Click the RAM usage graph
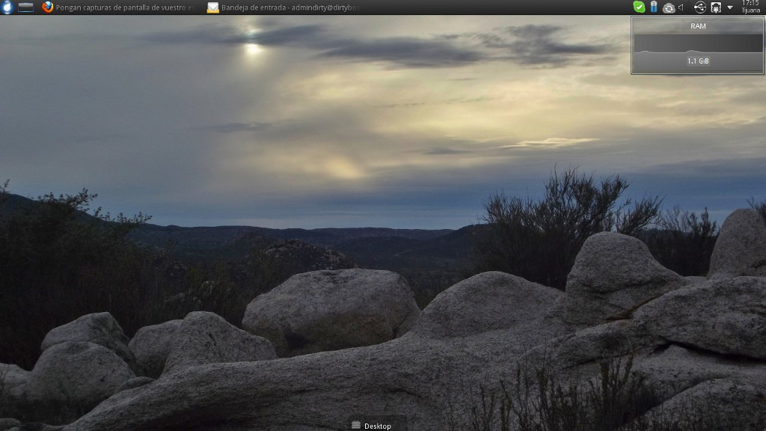The height and width of the screenshot is (431, 766). pos(697,43)
